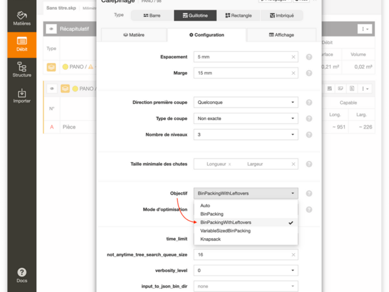Click the Débit sidebar icon
Viewport: 389px width, 292px height.
(21, 45)
